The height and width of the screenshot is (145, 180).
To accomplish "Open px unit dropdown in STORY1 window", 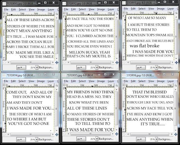I will 21,67.
